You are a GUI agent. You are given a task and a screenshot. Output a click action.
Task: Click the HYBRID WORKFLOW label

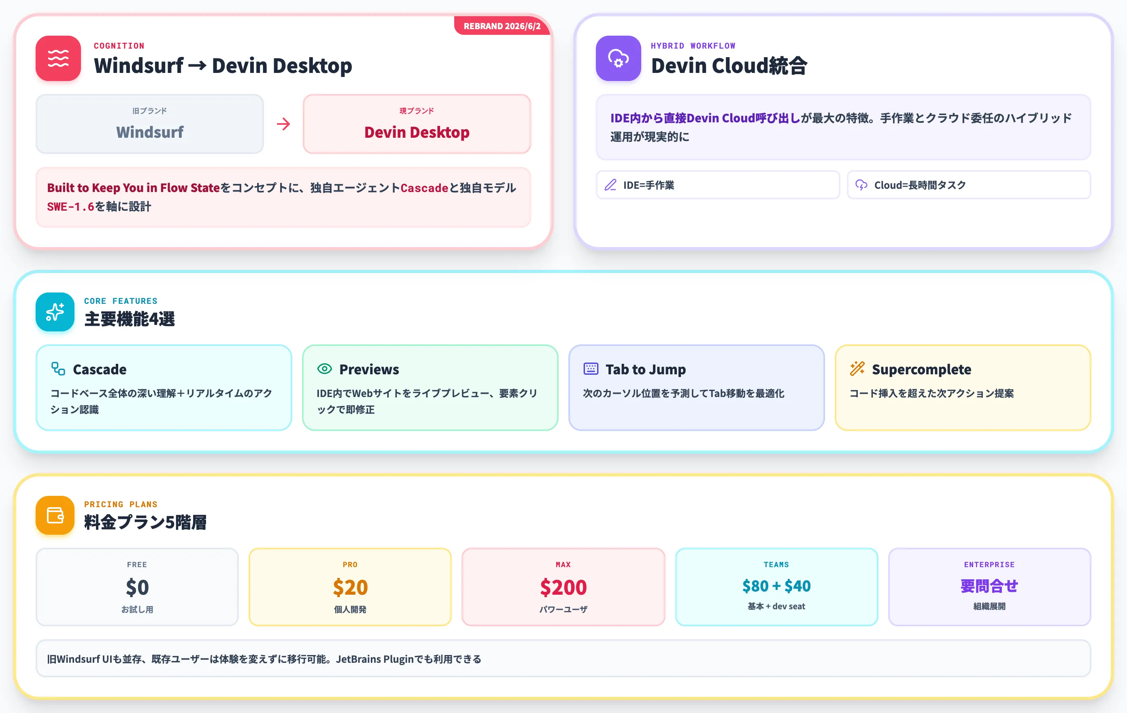[x=693, y=46]
